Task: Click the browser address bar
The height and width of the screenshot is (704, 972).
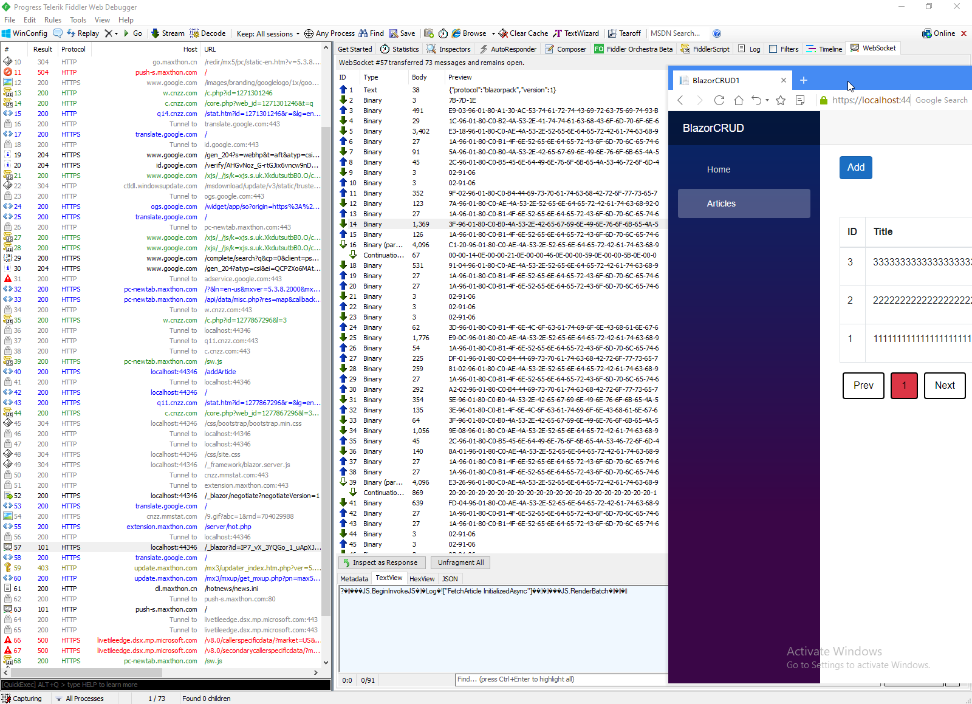Action: 870,100
